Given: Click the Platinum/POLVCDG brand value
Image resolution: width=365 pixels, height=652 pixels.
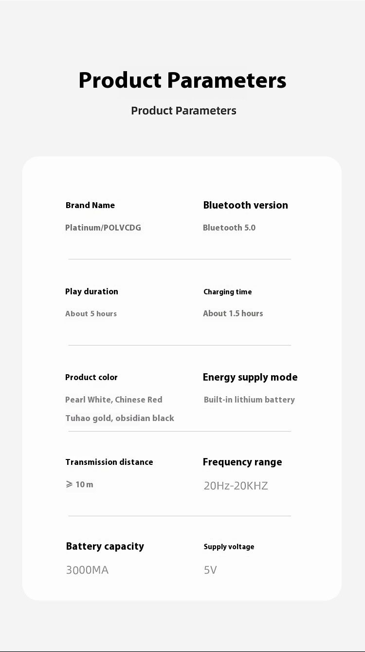Looking at the screenshot, I should pyautogui.click(x=103, y=228).
